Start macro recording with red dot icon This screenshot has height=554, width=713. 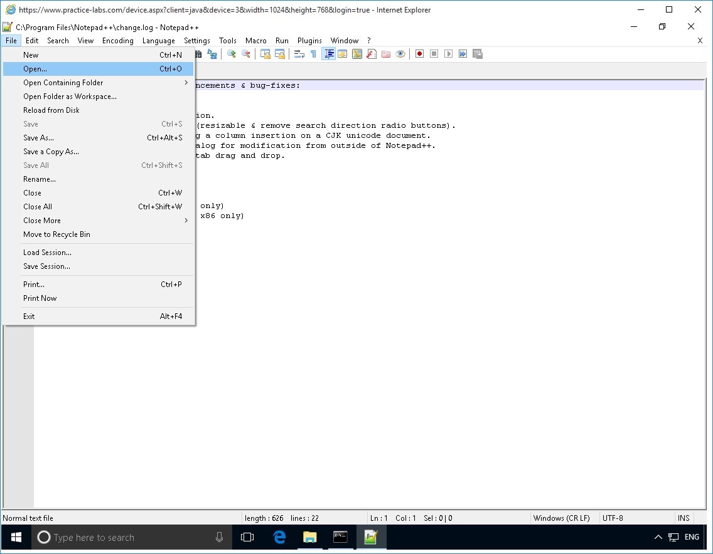pos(419,54)
